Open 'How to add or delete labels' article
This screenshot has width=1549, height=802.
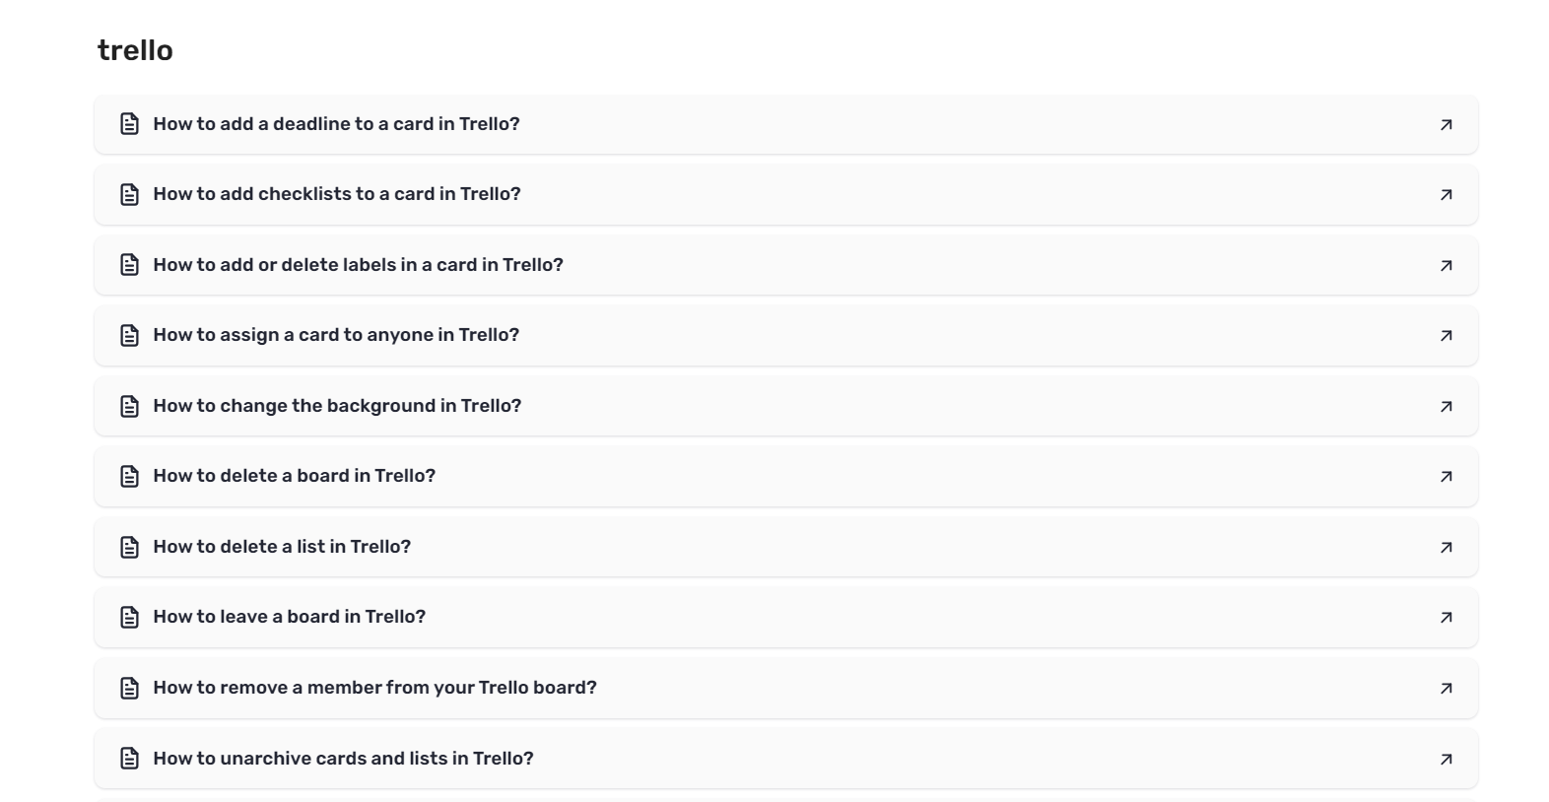point(785,265)
